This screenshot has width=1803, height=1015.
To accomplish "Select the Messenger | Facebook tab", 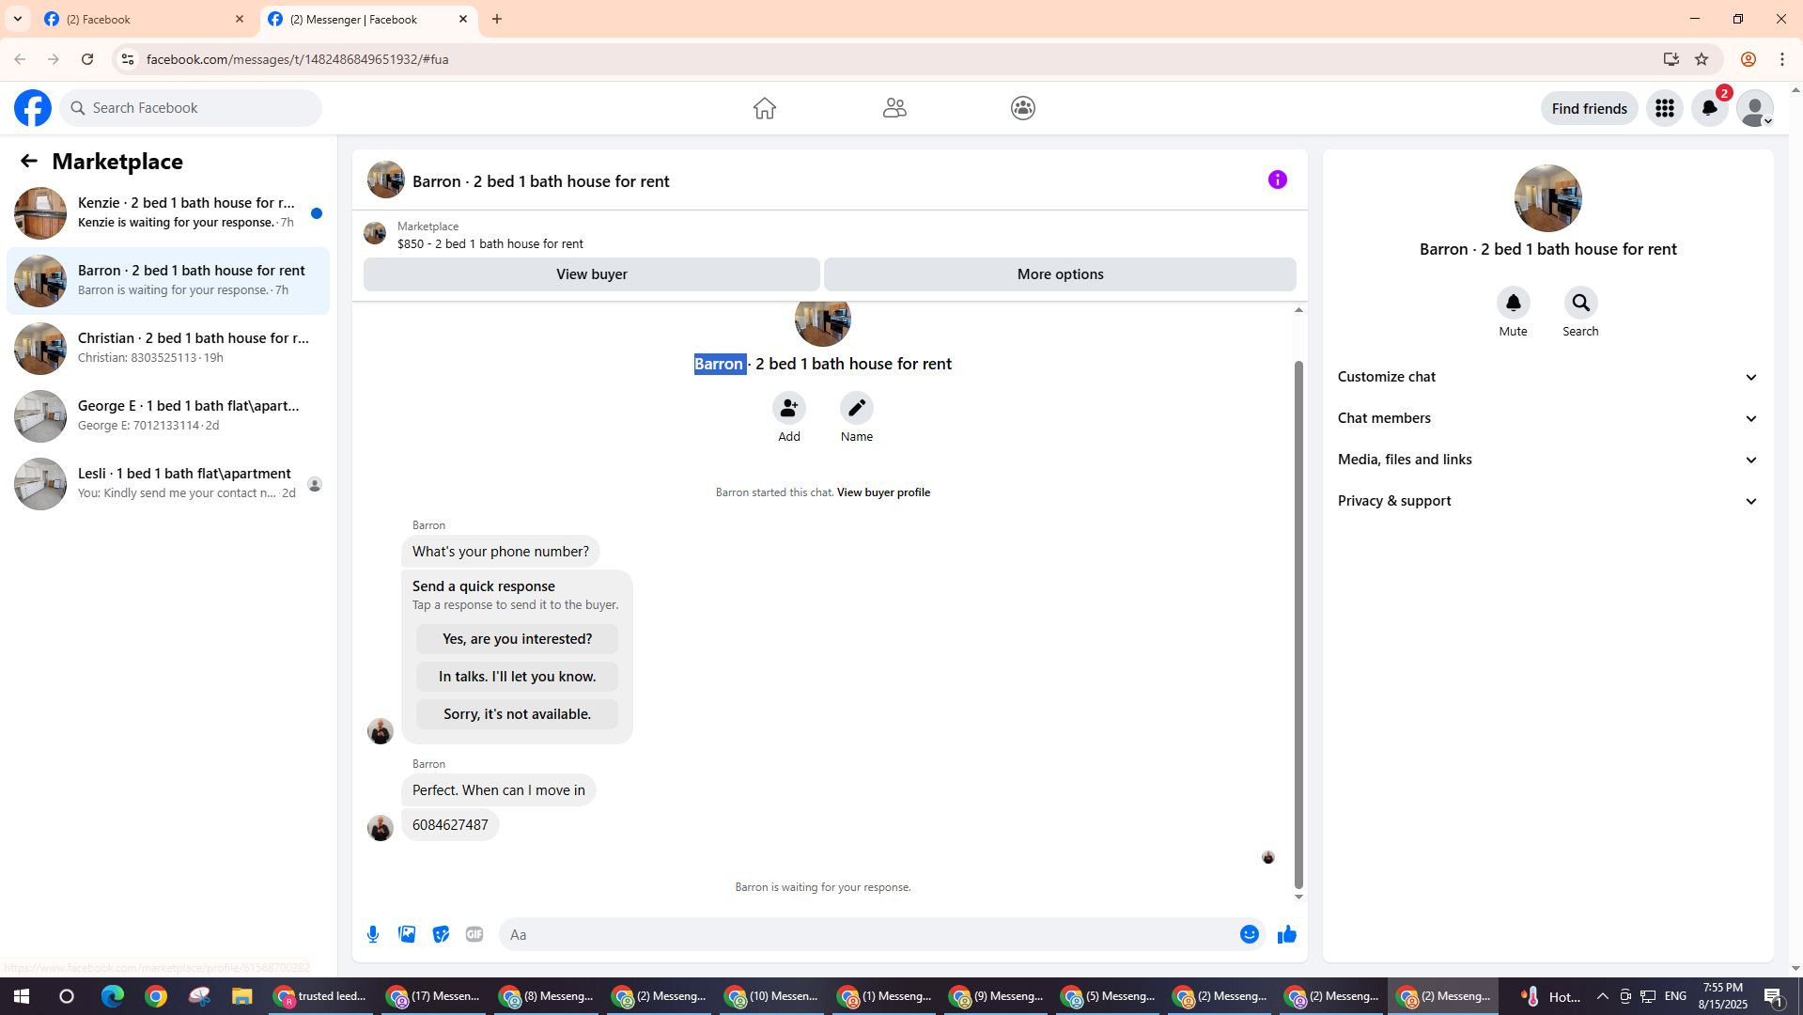I will pyautogui.click(x=367, y=19).
